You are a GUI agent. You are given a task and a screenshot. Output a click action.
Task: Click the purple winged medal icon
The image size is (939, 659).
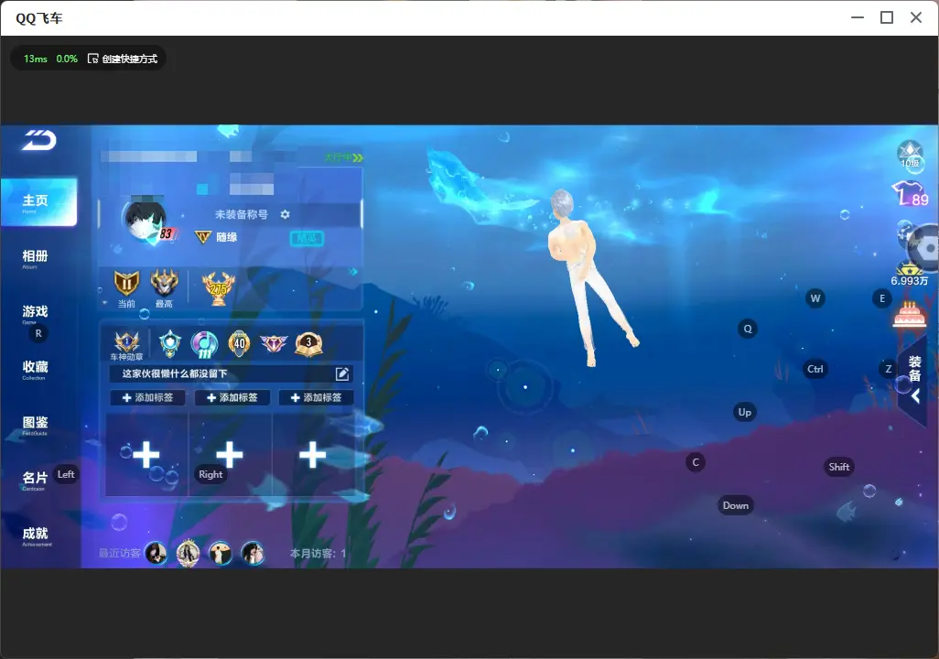coord(274,343)
